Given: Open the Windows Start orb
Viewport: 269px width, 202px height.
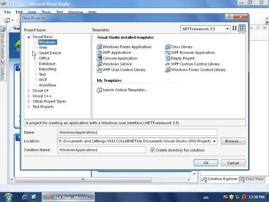Looking at the screenshot, I should pyautogui.click(x=9, y=197).
